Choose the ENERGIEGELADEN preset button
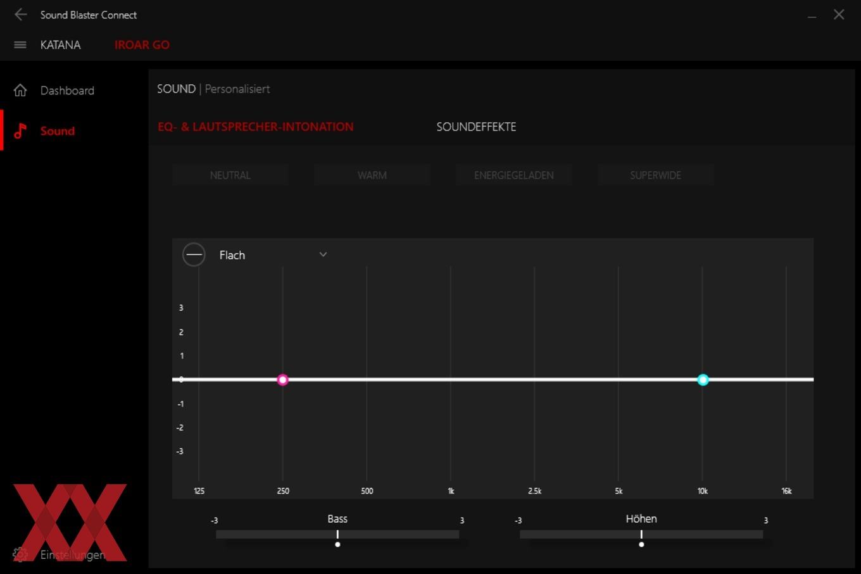861x574 pixels. click(514, 175)
